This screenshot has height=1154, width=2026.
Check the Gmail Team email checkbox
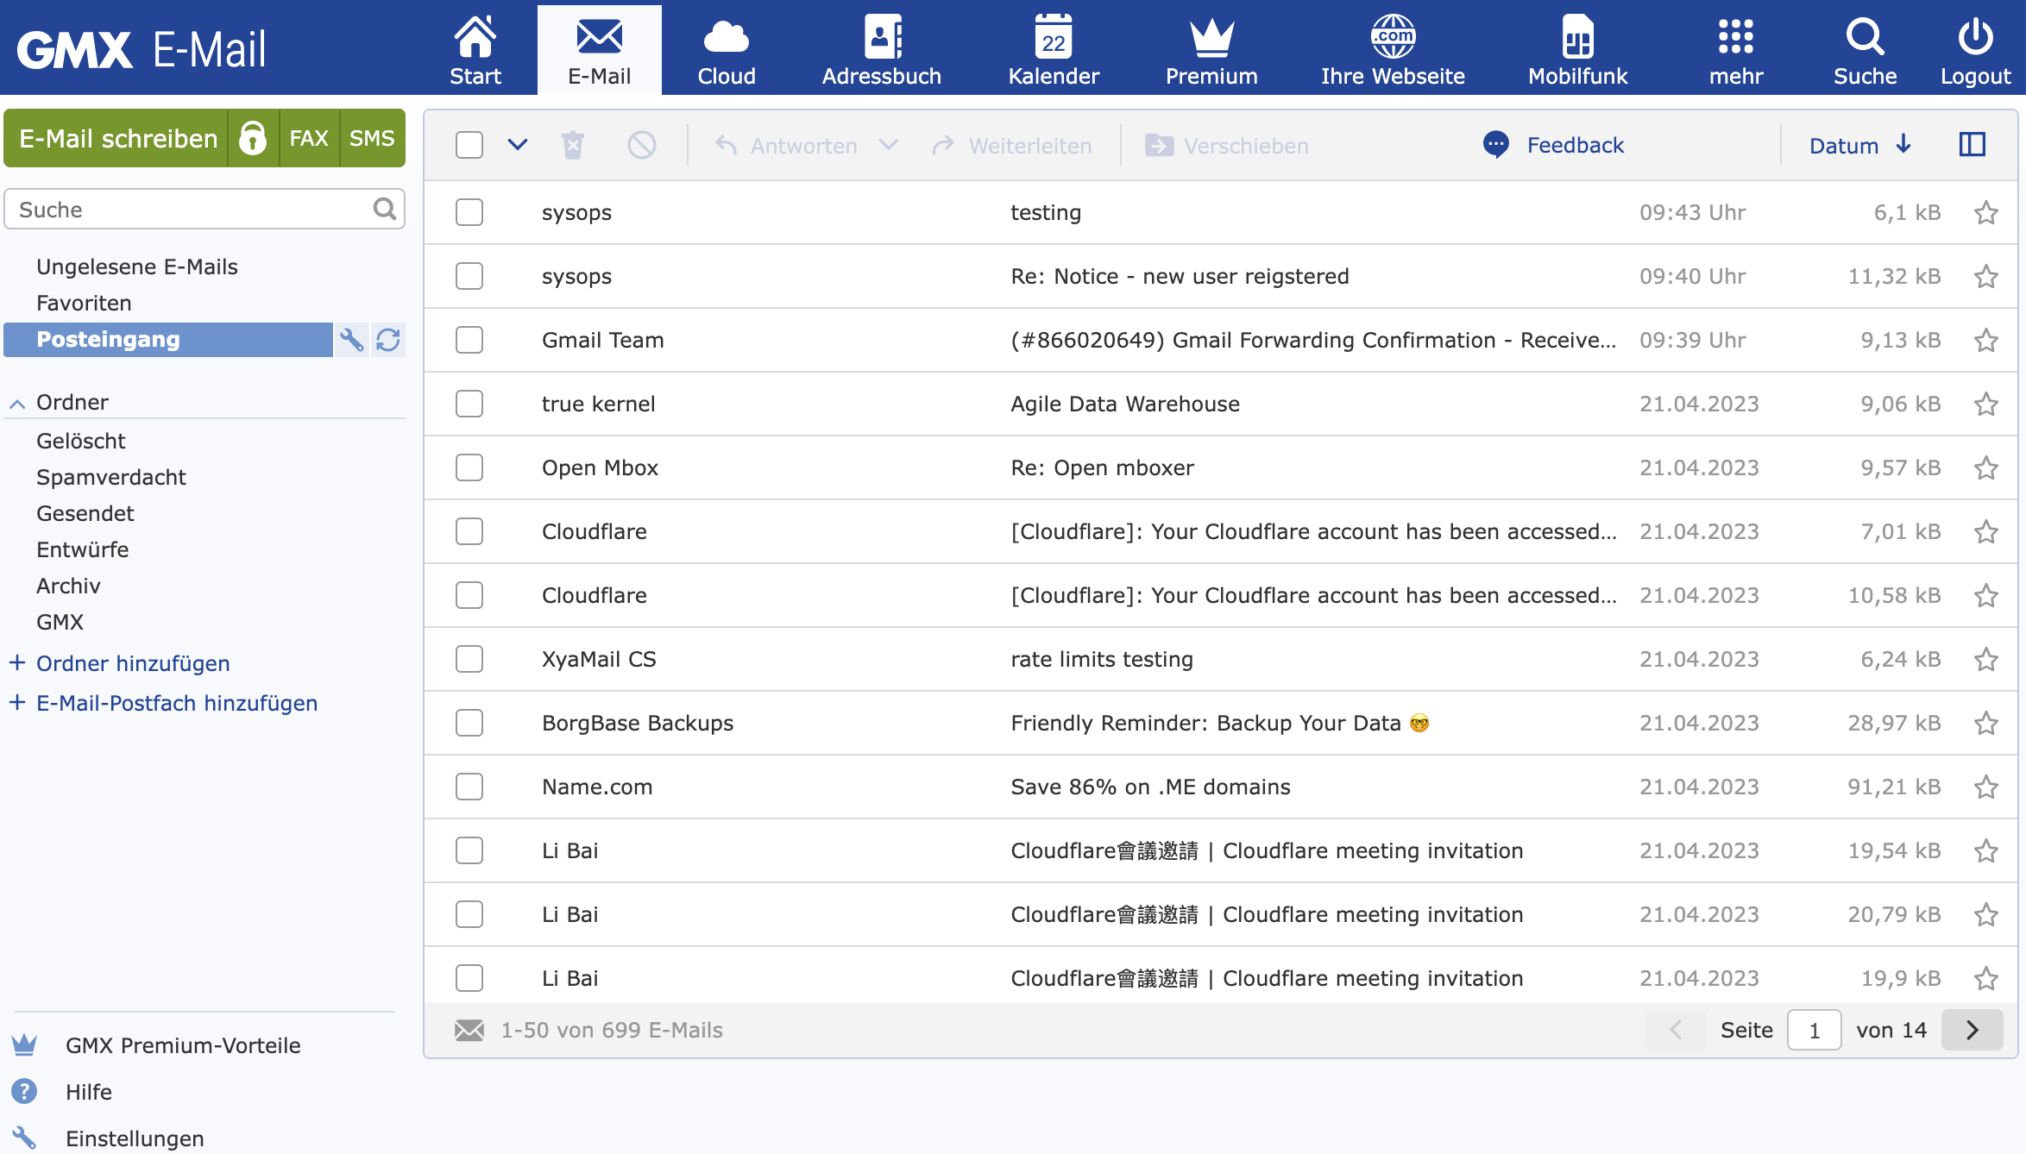[469, 340]
